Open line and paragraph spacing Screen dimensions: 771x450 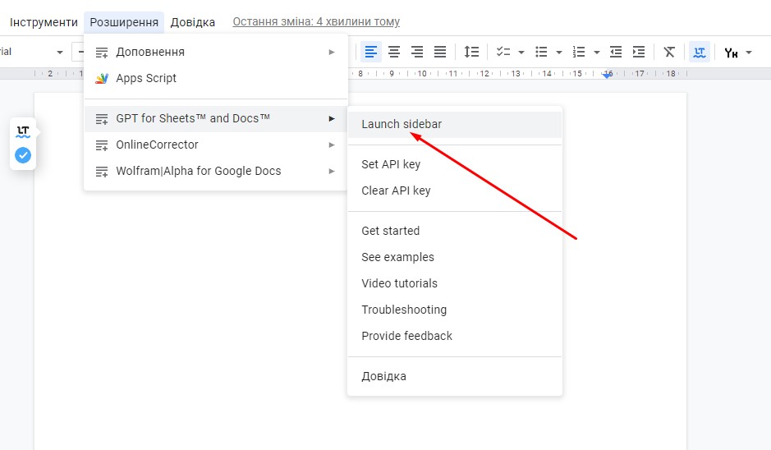click(471, 52)
